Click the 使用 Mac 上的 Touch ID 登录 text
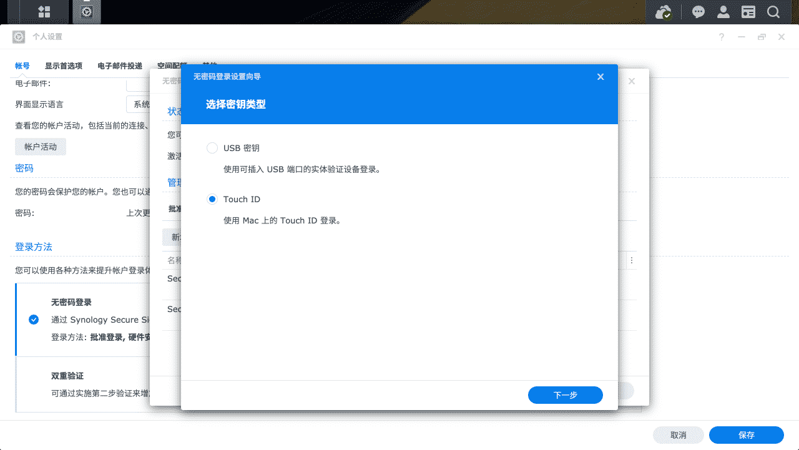Screen dimensions: 799x450 click(x=282, y=220)
